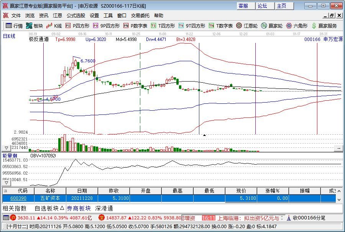The width and height of the screenshot is (345, 232).
Task: Open the 设置 menu
Action: (x=94, y=15)
